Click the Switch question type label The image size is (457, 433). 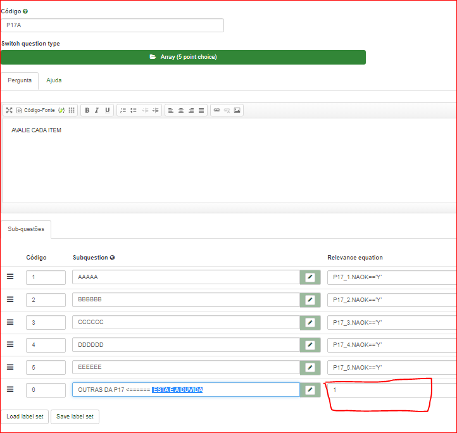(30, 44)
